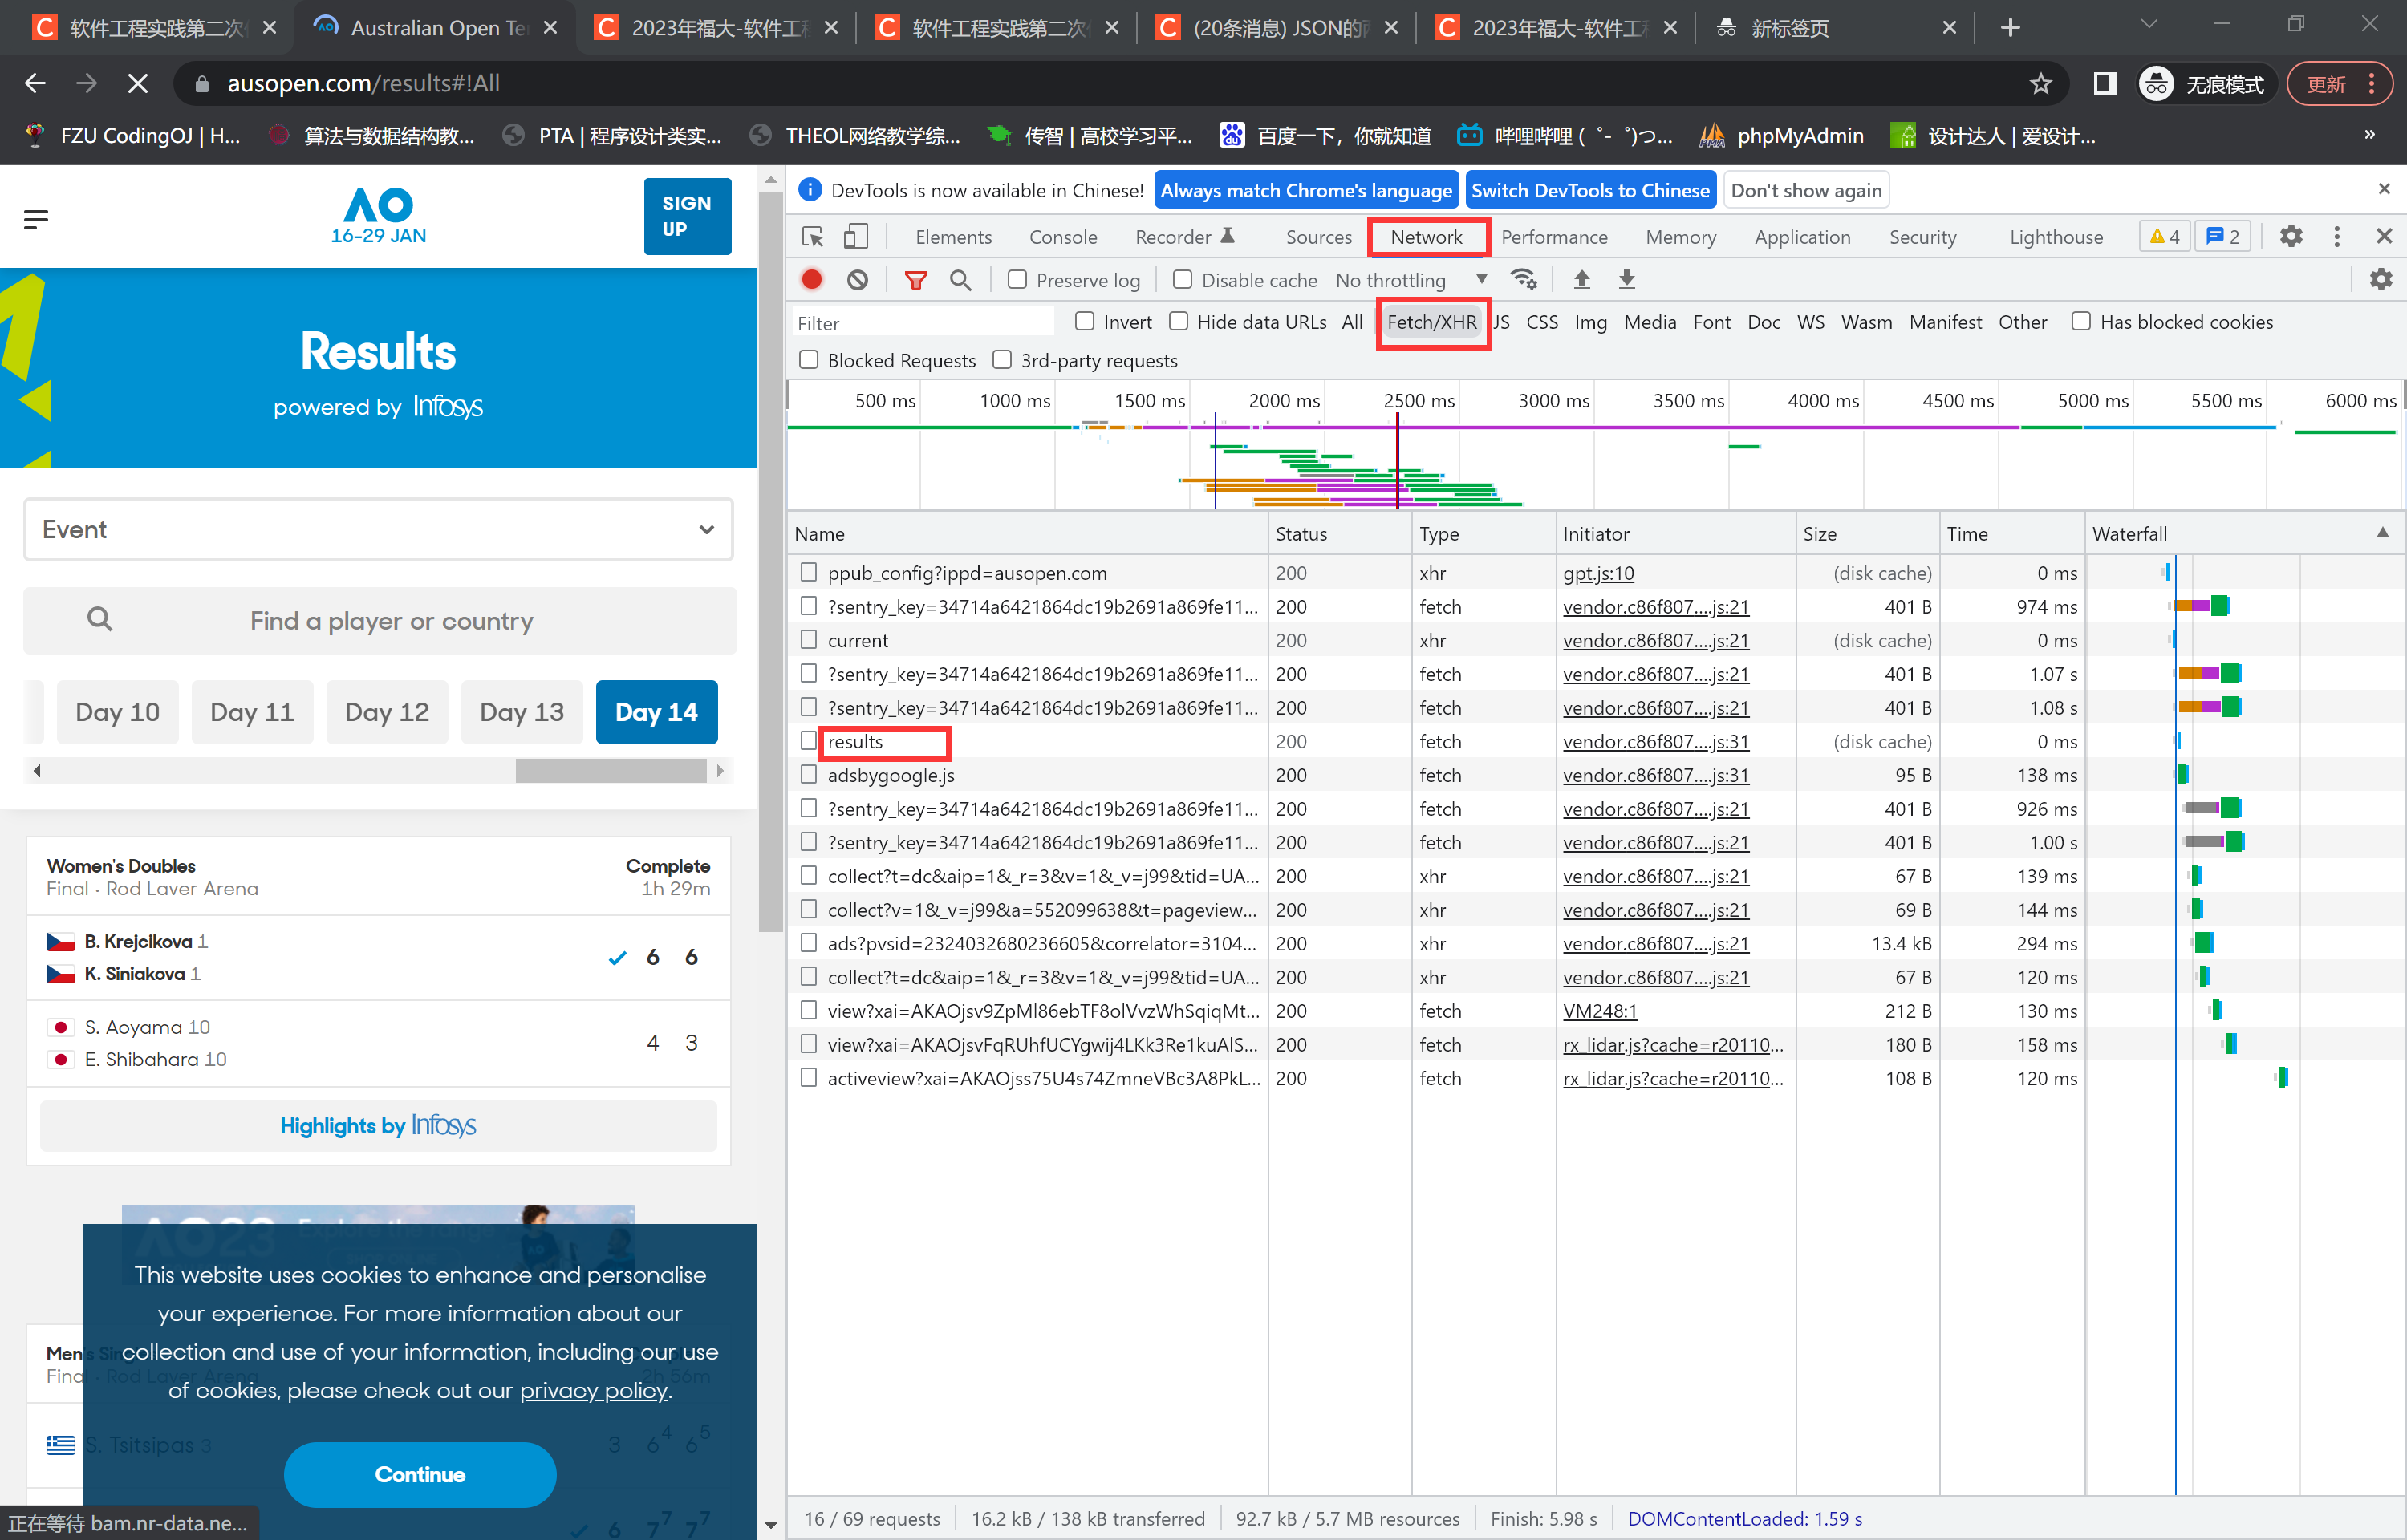The height and width of the screenshot is (1540, 2407).
Task: Open the gpt.js:10 initiator link
Action: (1598, 573)
